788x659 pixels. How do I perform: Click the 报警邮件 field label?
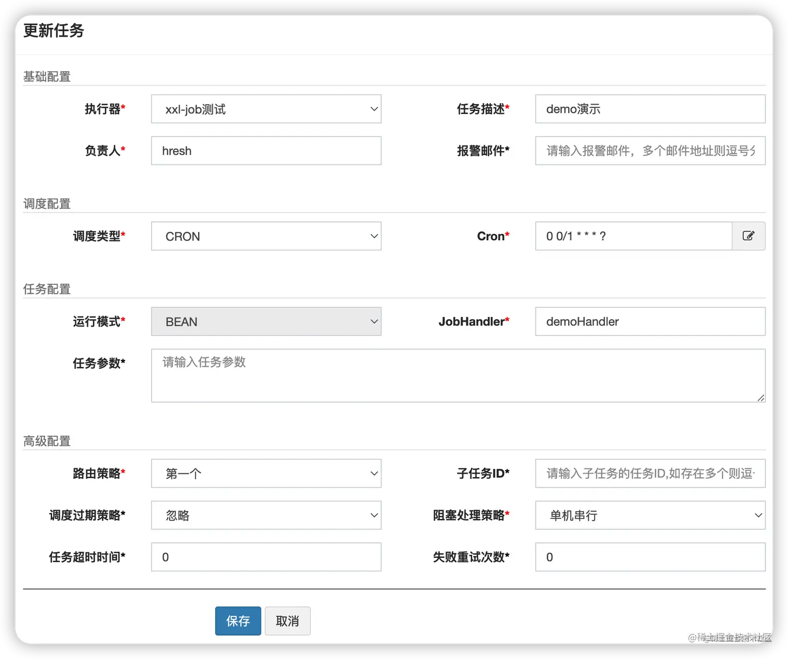click(x=483, y=151)
